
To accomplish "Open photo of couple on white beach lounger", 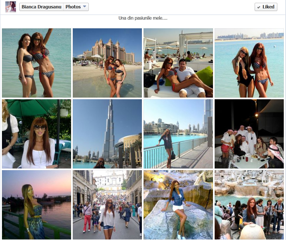I will tap(178, 63).
